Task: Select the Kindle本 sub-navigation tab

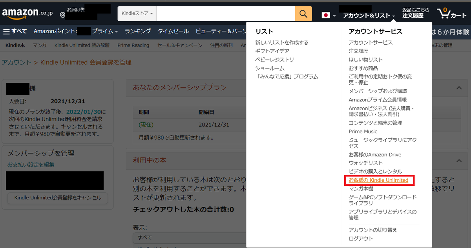Action: coord(15,45)
